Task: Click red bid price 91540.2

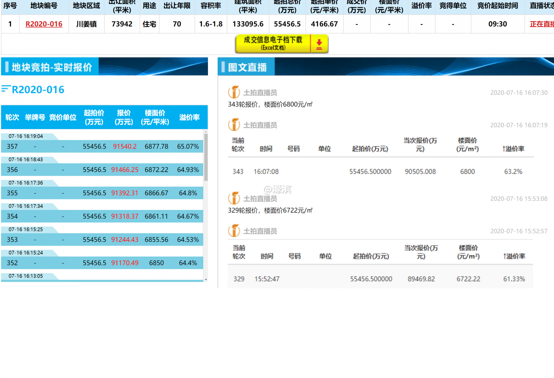Action: 125,146
